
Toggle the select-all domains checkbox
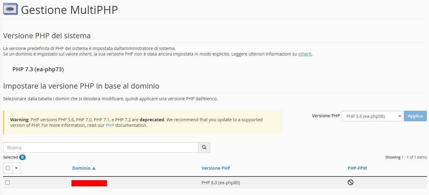pyautogui.click(x=8, y=168)
